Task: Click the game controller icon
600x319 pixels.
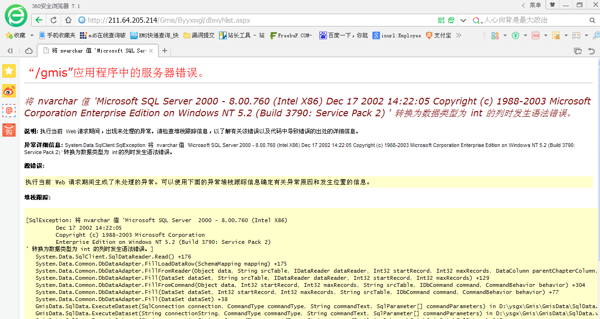Action: click(x=576, y=35)
